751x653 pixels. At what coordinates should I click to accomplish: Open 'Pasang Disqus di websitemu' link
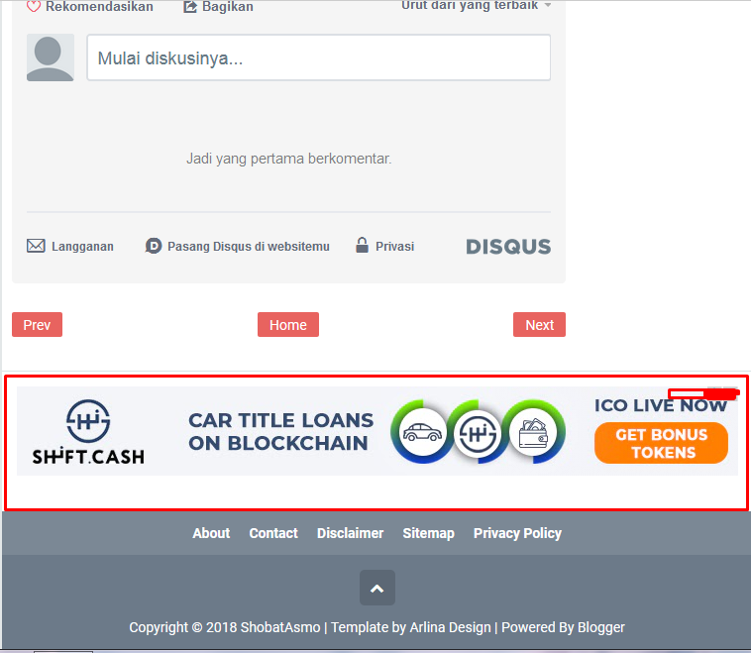(x=248, y=247)
